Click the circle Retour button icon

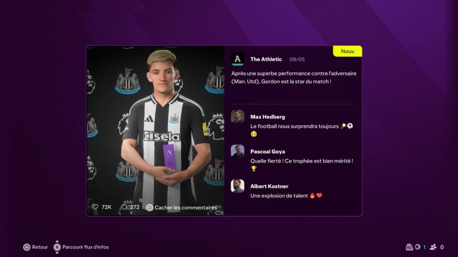(26, 247)
